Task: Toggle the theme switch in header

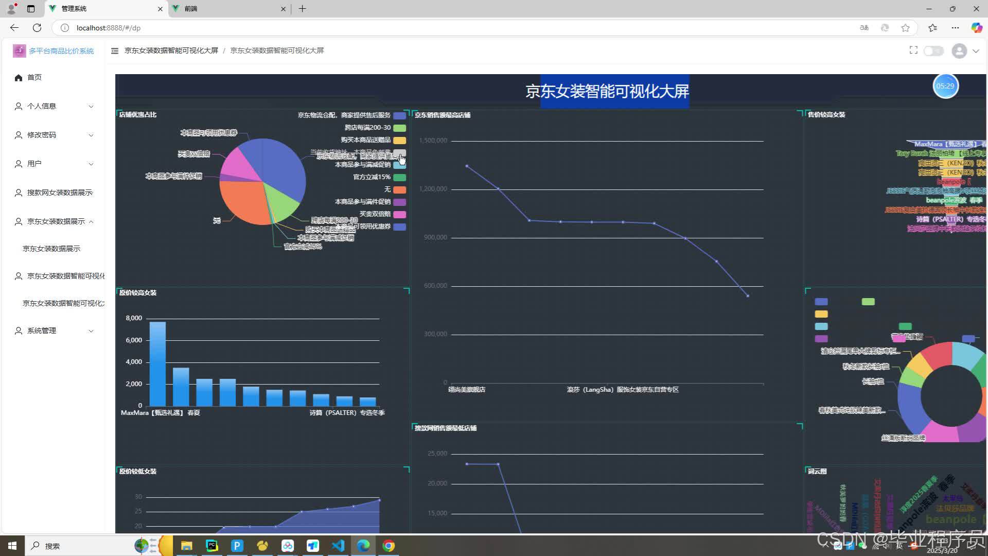Action: point(933,51)
